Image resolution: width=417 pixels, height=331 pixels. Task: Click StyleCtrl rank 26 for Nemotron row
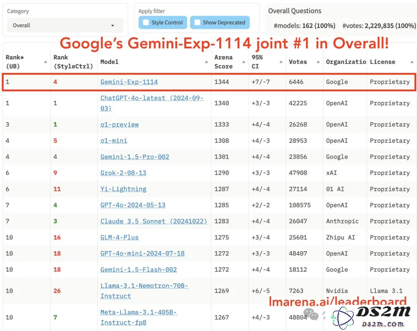pos(57,291)
